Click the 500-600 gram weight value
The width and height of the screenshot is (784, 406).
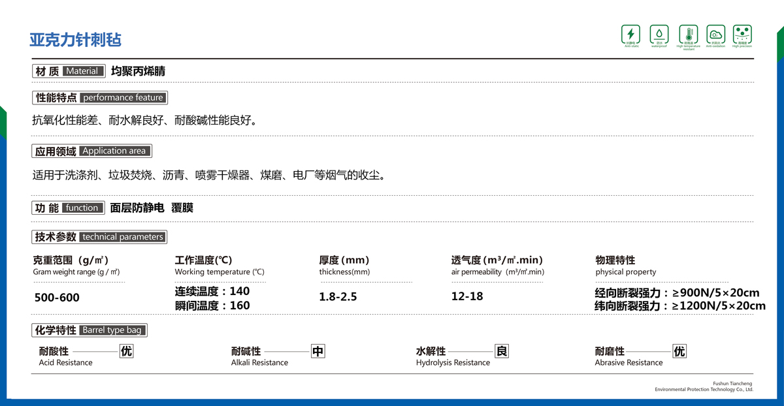[x=57, y=298]
